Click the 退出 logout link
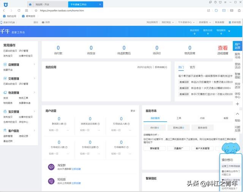 coord(36,22)
